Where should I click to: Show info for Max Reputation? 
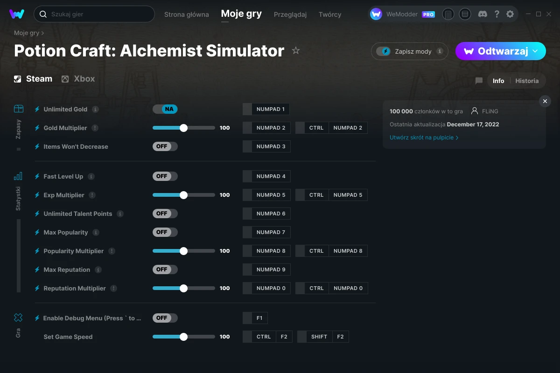coord(98,269)
